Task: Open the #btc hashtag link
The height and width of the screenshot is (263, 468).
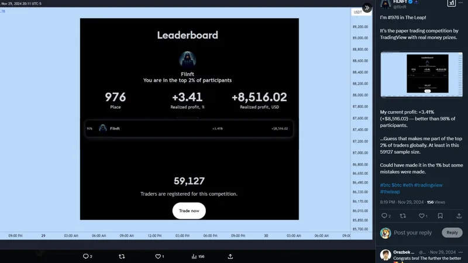Action: pyautogui.click(x=385, y=185)
